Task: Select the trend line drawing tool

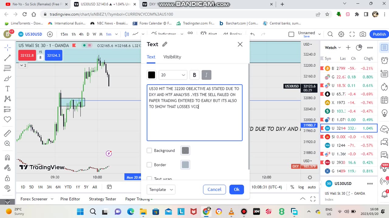Action: 8,58
